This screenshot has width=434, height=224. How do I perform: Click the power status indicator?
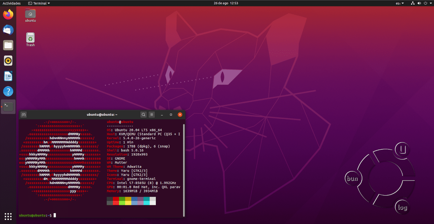426,3
